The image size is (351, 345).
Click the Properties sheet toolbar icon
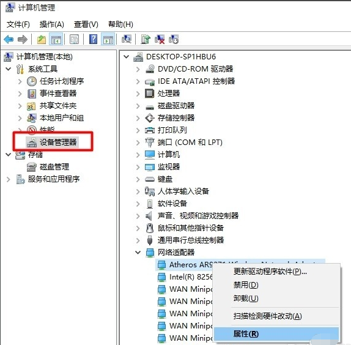[x=75, y=40]
